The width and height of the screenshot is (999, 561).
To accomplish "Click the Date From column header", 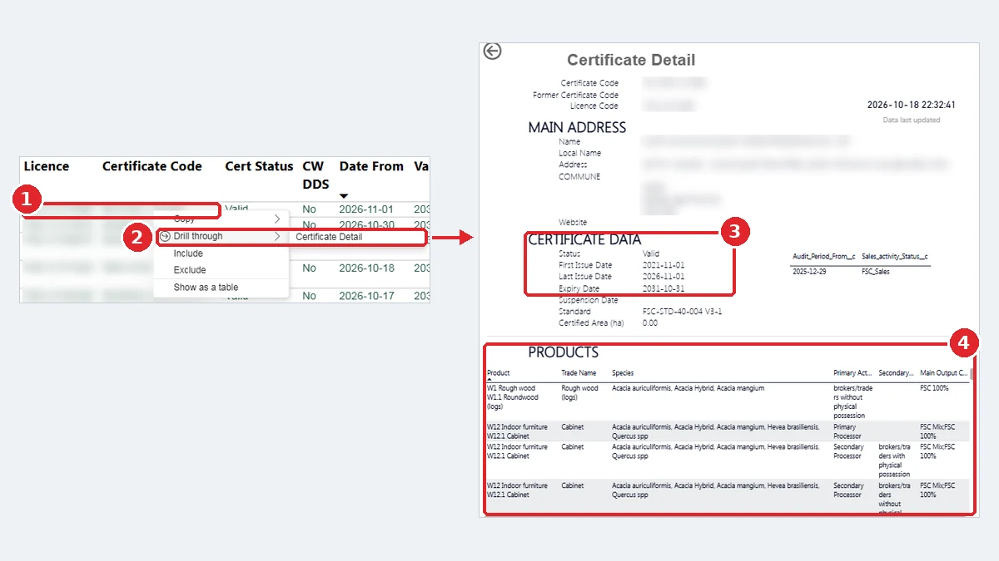I will 371,166.
